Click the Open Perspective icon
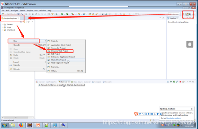The height and width of the screenshot is (129, 198). (183, 14)
